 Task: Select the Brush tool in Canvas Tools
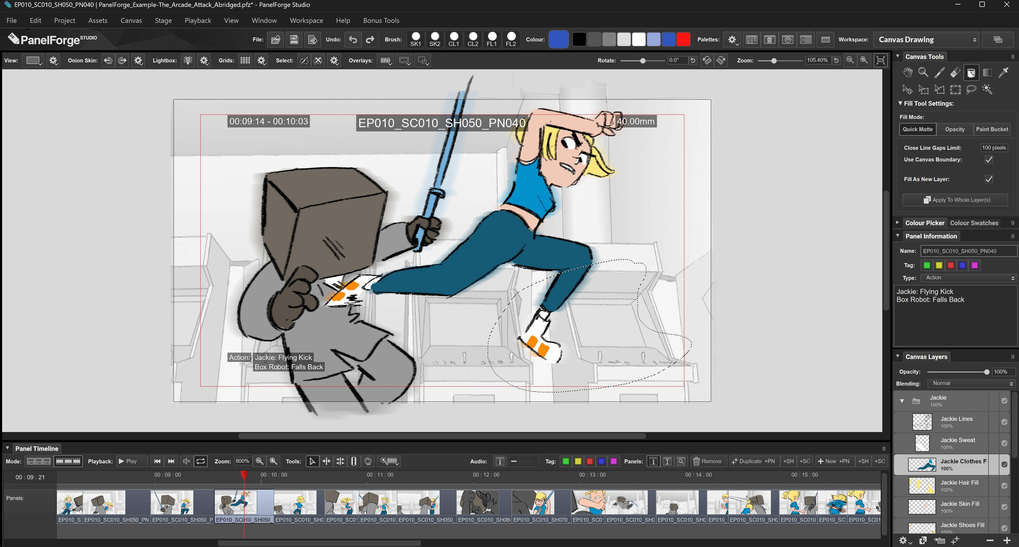tap(939, 72)
